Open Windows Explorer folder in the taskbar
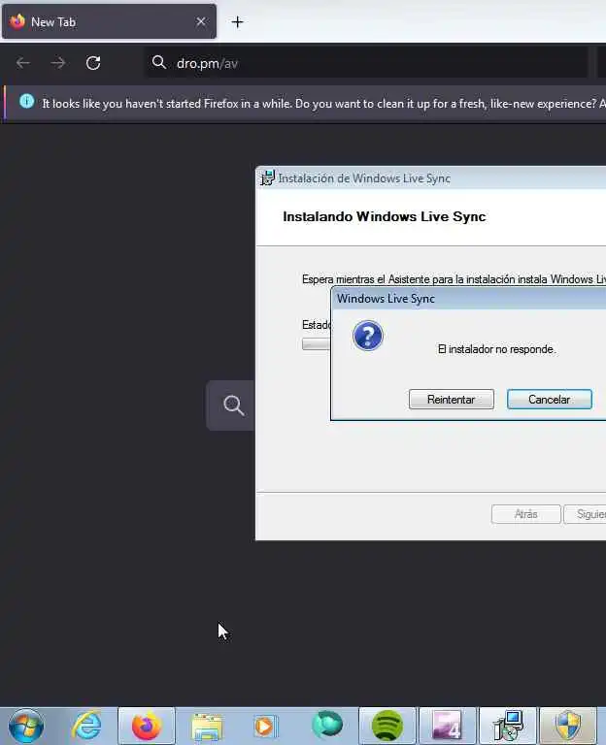This screenshot has height=745, width=606. click(207, 727)
